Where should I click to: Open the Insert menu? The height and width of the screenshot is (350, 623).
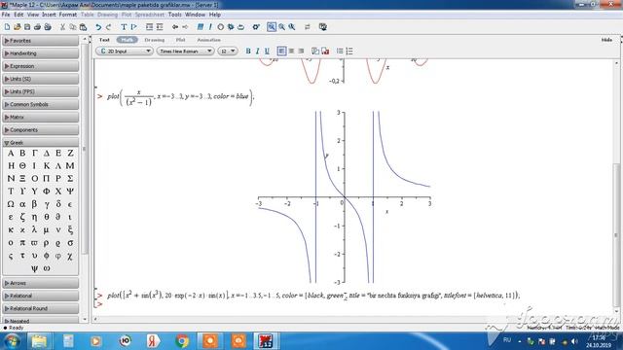click(49, 15)
